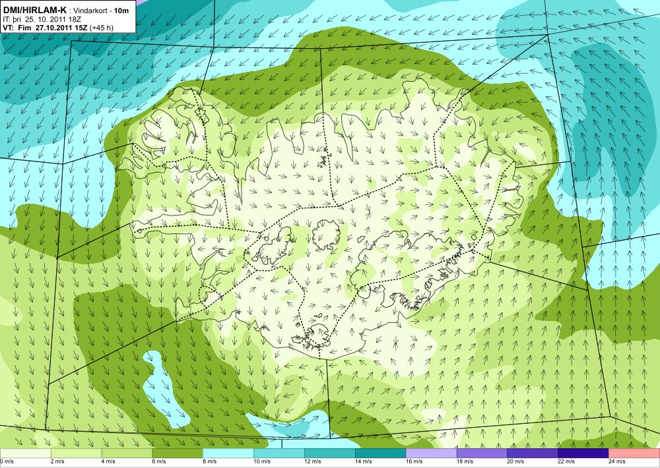Click the "4 m/s" legend label
The image size is (660, 468).
pos(108,461)
